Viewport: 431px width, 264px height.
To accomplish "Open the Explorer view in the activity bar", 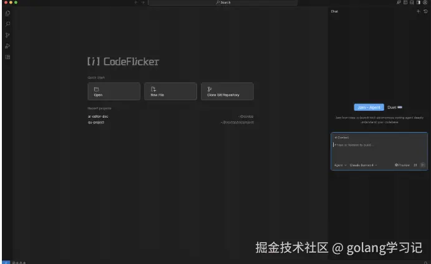I will (7, 13).
